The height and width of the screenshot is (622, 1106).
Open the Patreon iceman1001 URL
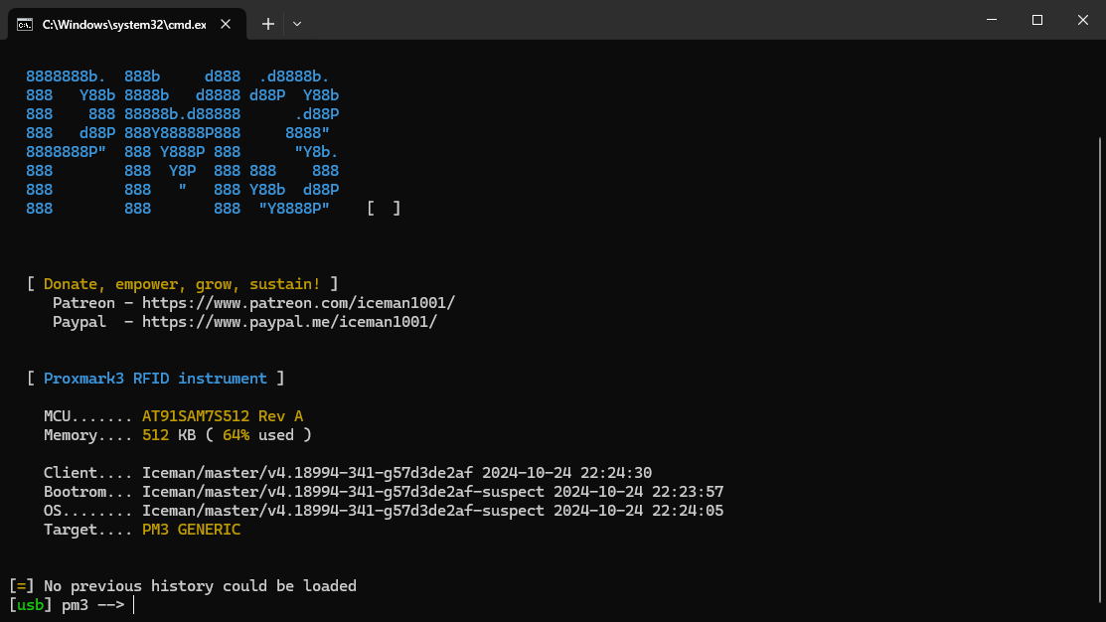(298, 303)
